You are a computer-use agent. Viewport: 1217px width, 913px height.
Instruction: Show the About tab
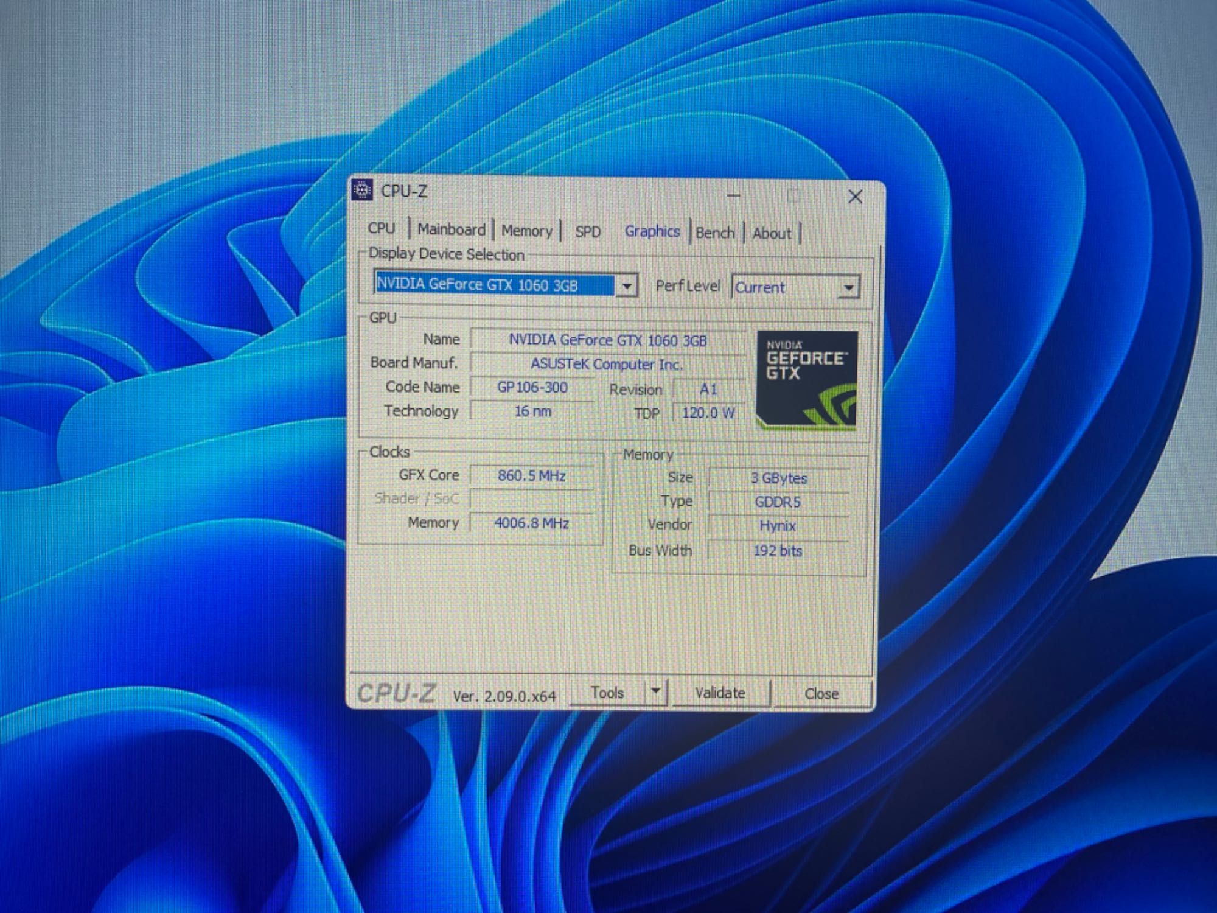point(772,234)
